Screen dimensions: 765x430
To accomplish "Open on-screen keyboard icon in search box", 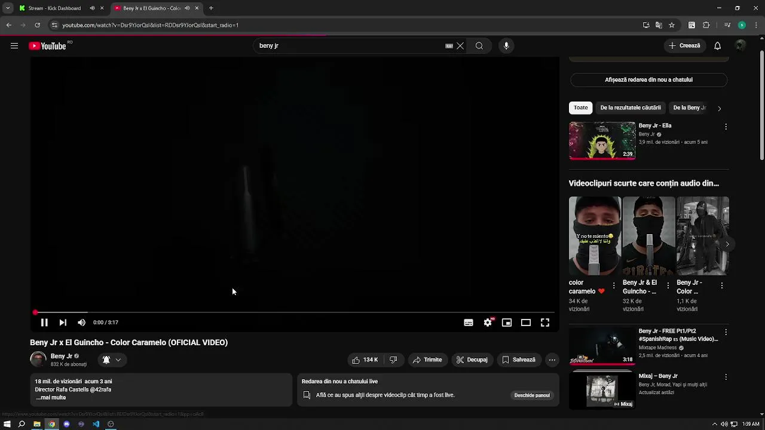I will click(449, 46).
